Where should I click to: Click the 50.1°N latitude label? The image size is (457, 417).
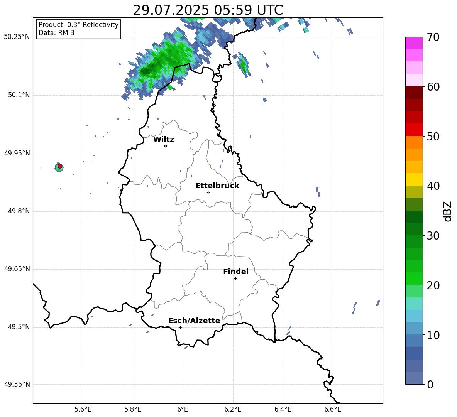click(x=19, y=95)
